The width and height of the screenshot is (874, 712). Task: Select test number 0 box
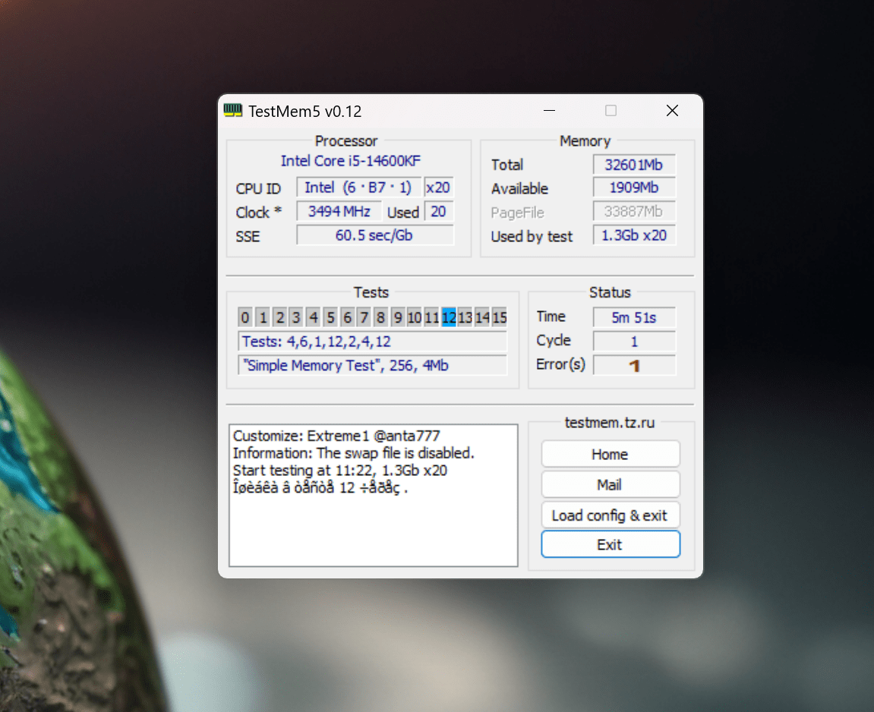(245, 317)
